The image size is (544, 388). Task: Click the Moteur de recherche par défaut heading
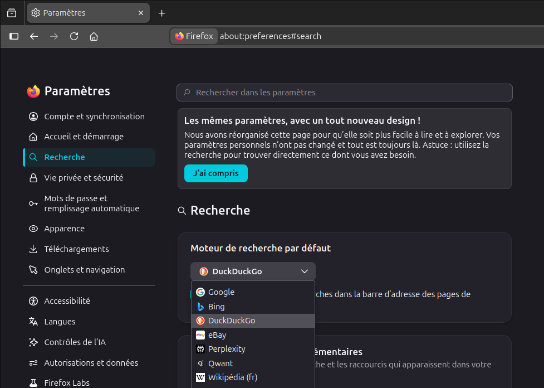click(261, 248)
